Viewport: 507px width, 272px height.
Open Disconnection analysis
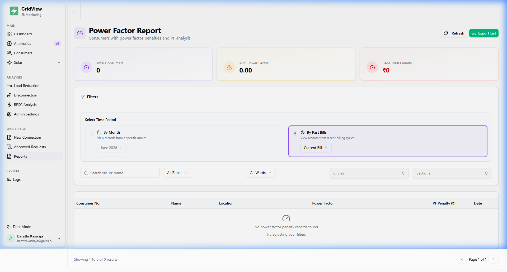[34, 95]
